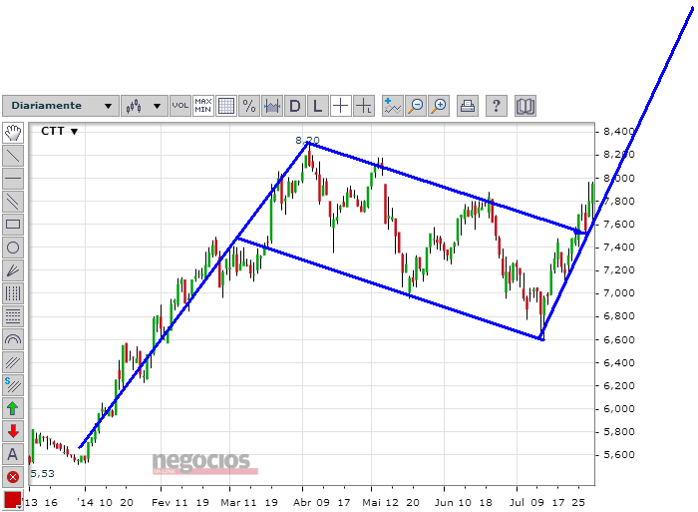Select the green up arrow marker
The image size is (698, 512).
[13, 408]
